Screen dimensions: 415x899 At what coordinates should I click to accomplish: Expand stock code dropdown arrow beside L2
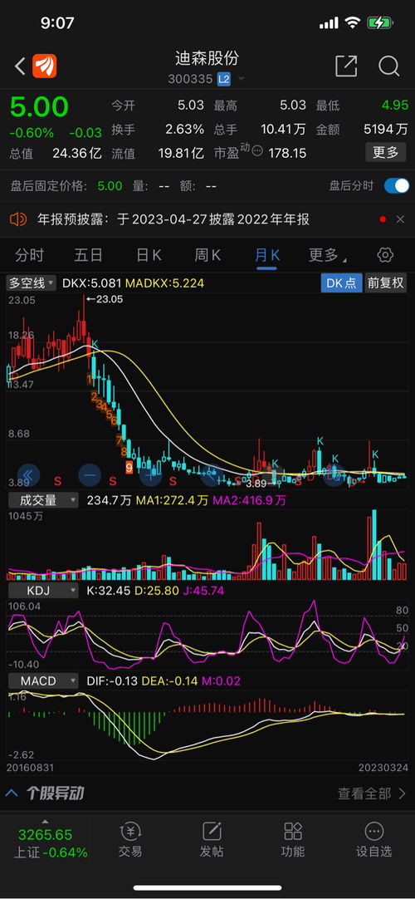pyautogui.click(x=241, y=79)
